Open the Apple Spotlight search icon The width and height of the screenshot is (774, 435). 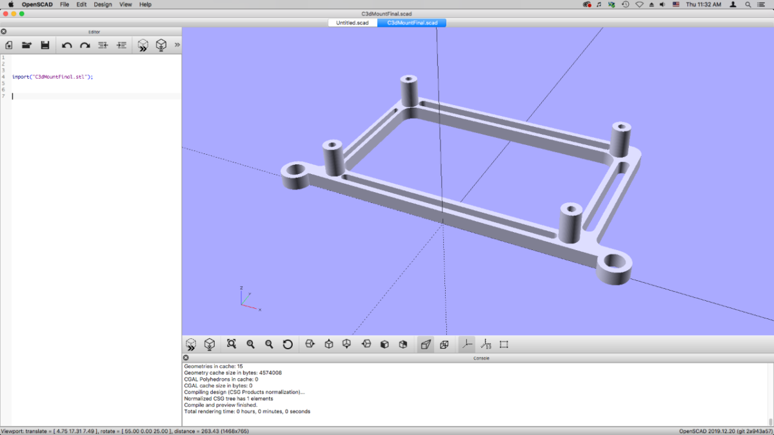tap(747, 4)
